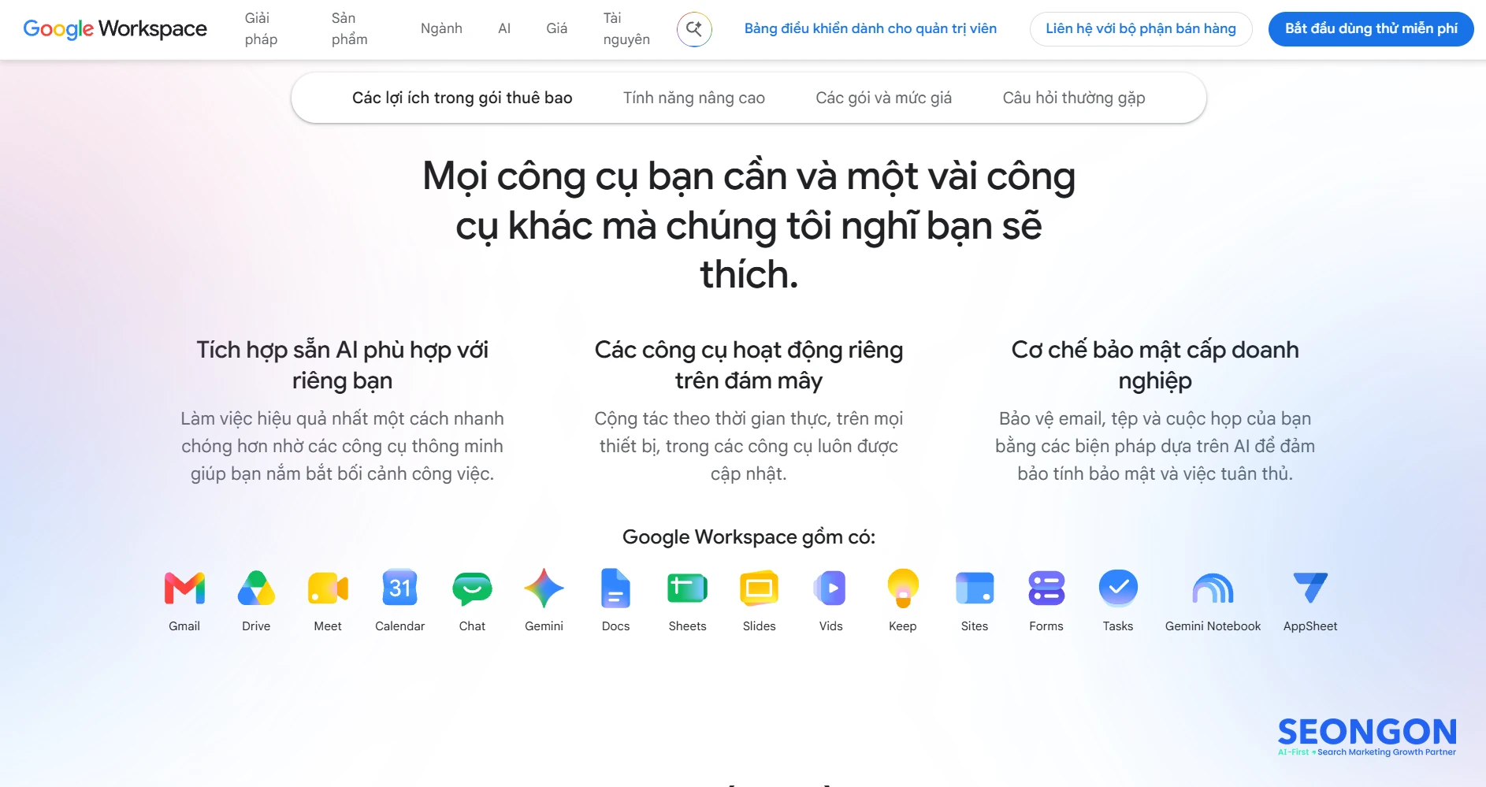Click heading Tích hợp sẵn AI phù hợp
Image resolution: width=1486 pixels, height=787 pixels.
(342, 366)
